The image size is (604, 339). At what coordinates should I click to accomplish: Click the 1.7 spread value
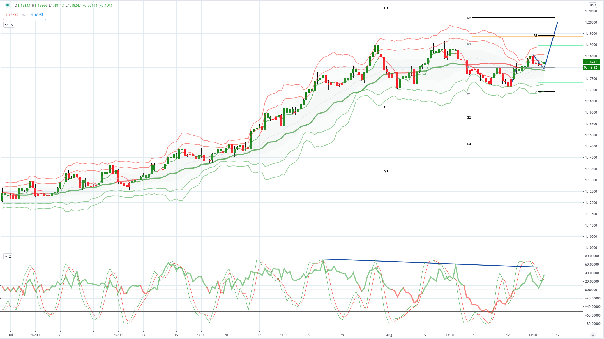(x=24, y=15)
